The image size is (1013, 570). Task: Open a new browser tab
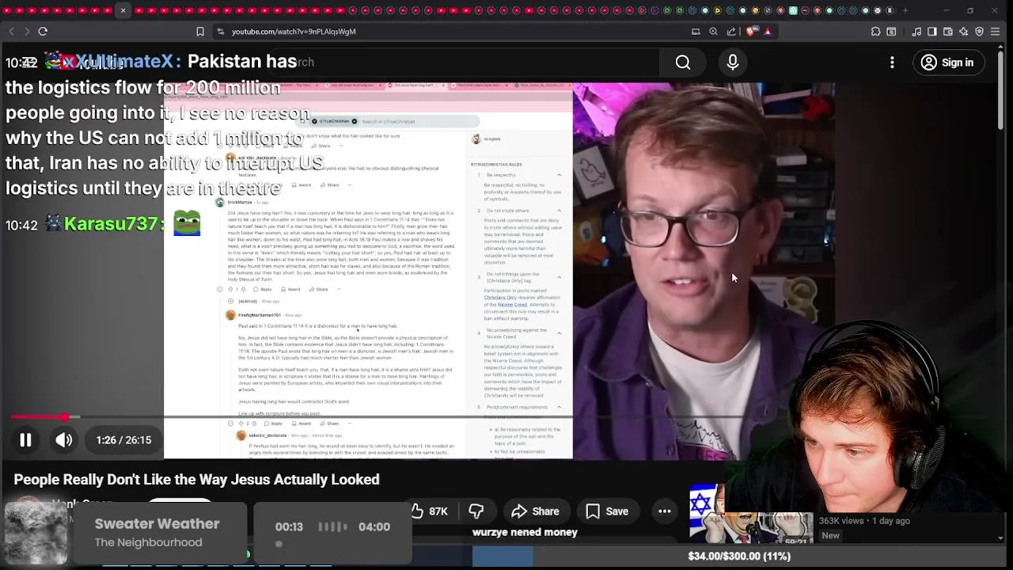(x=905, y=10)
